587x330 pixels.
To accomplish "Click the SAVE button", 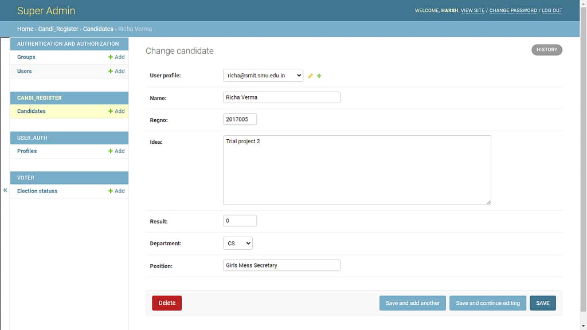I will (x=542, y=303).
